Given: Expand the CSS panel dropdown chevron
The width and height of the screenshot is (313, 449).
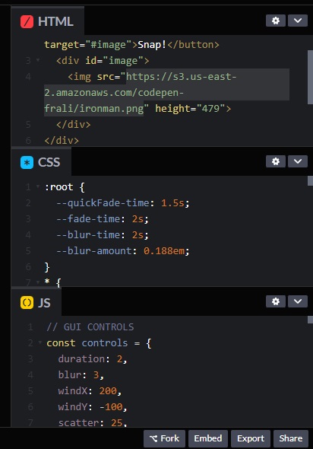Looking at the screenshot, I should point(298,161).
